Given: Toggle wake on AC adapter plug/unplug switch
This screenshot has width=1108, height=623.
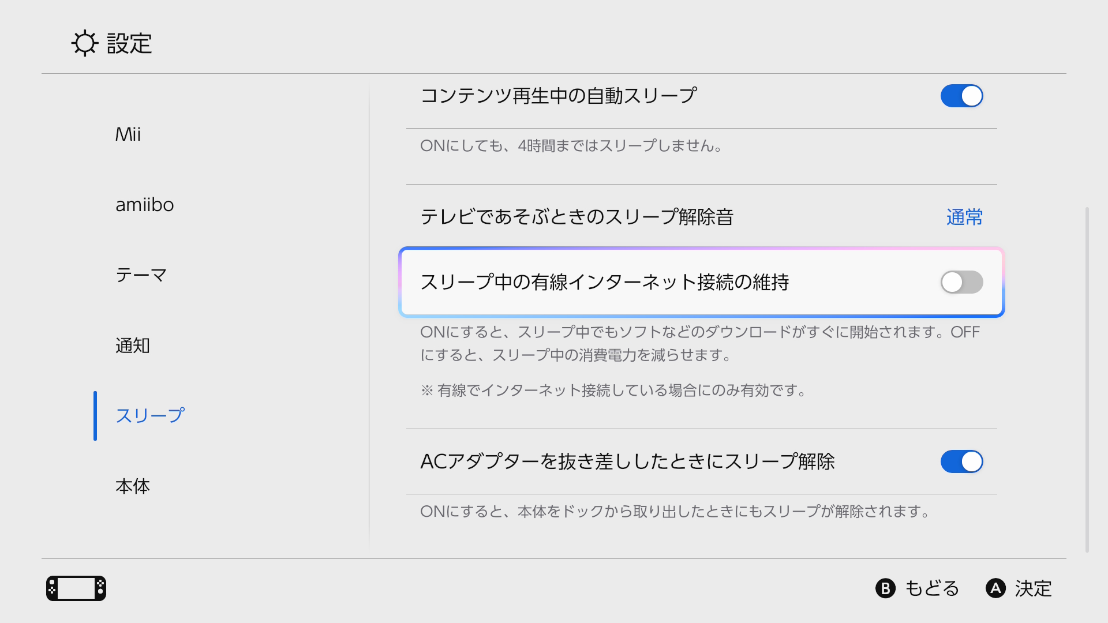Looking at the screenshot, I should coord(961,461).
